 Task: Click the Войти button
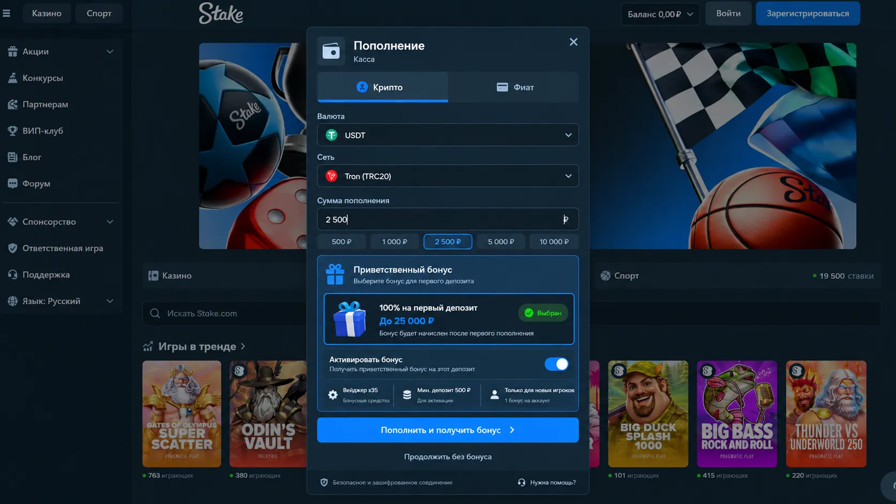coord(728,13)
